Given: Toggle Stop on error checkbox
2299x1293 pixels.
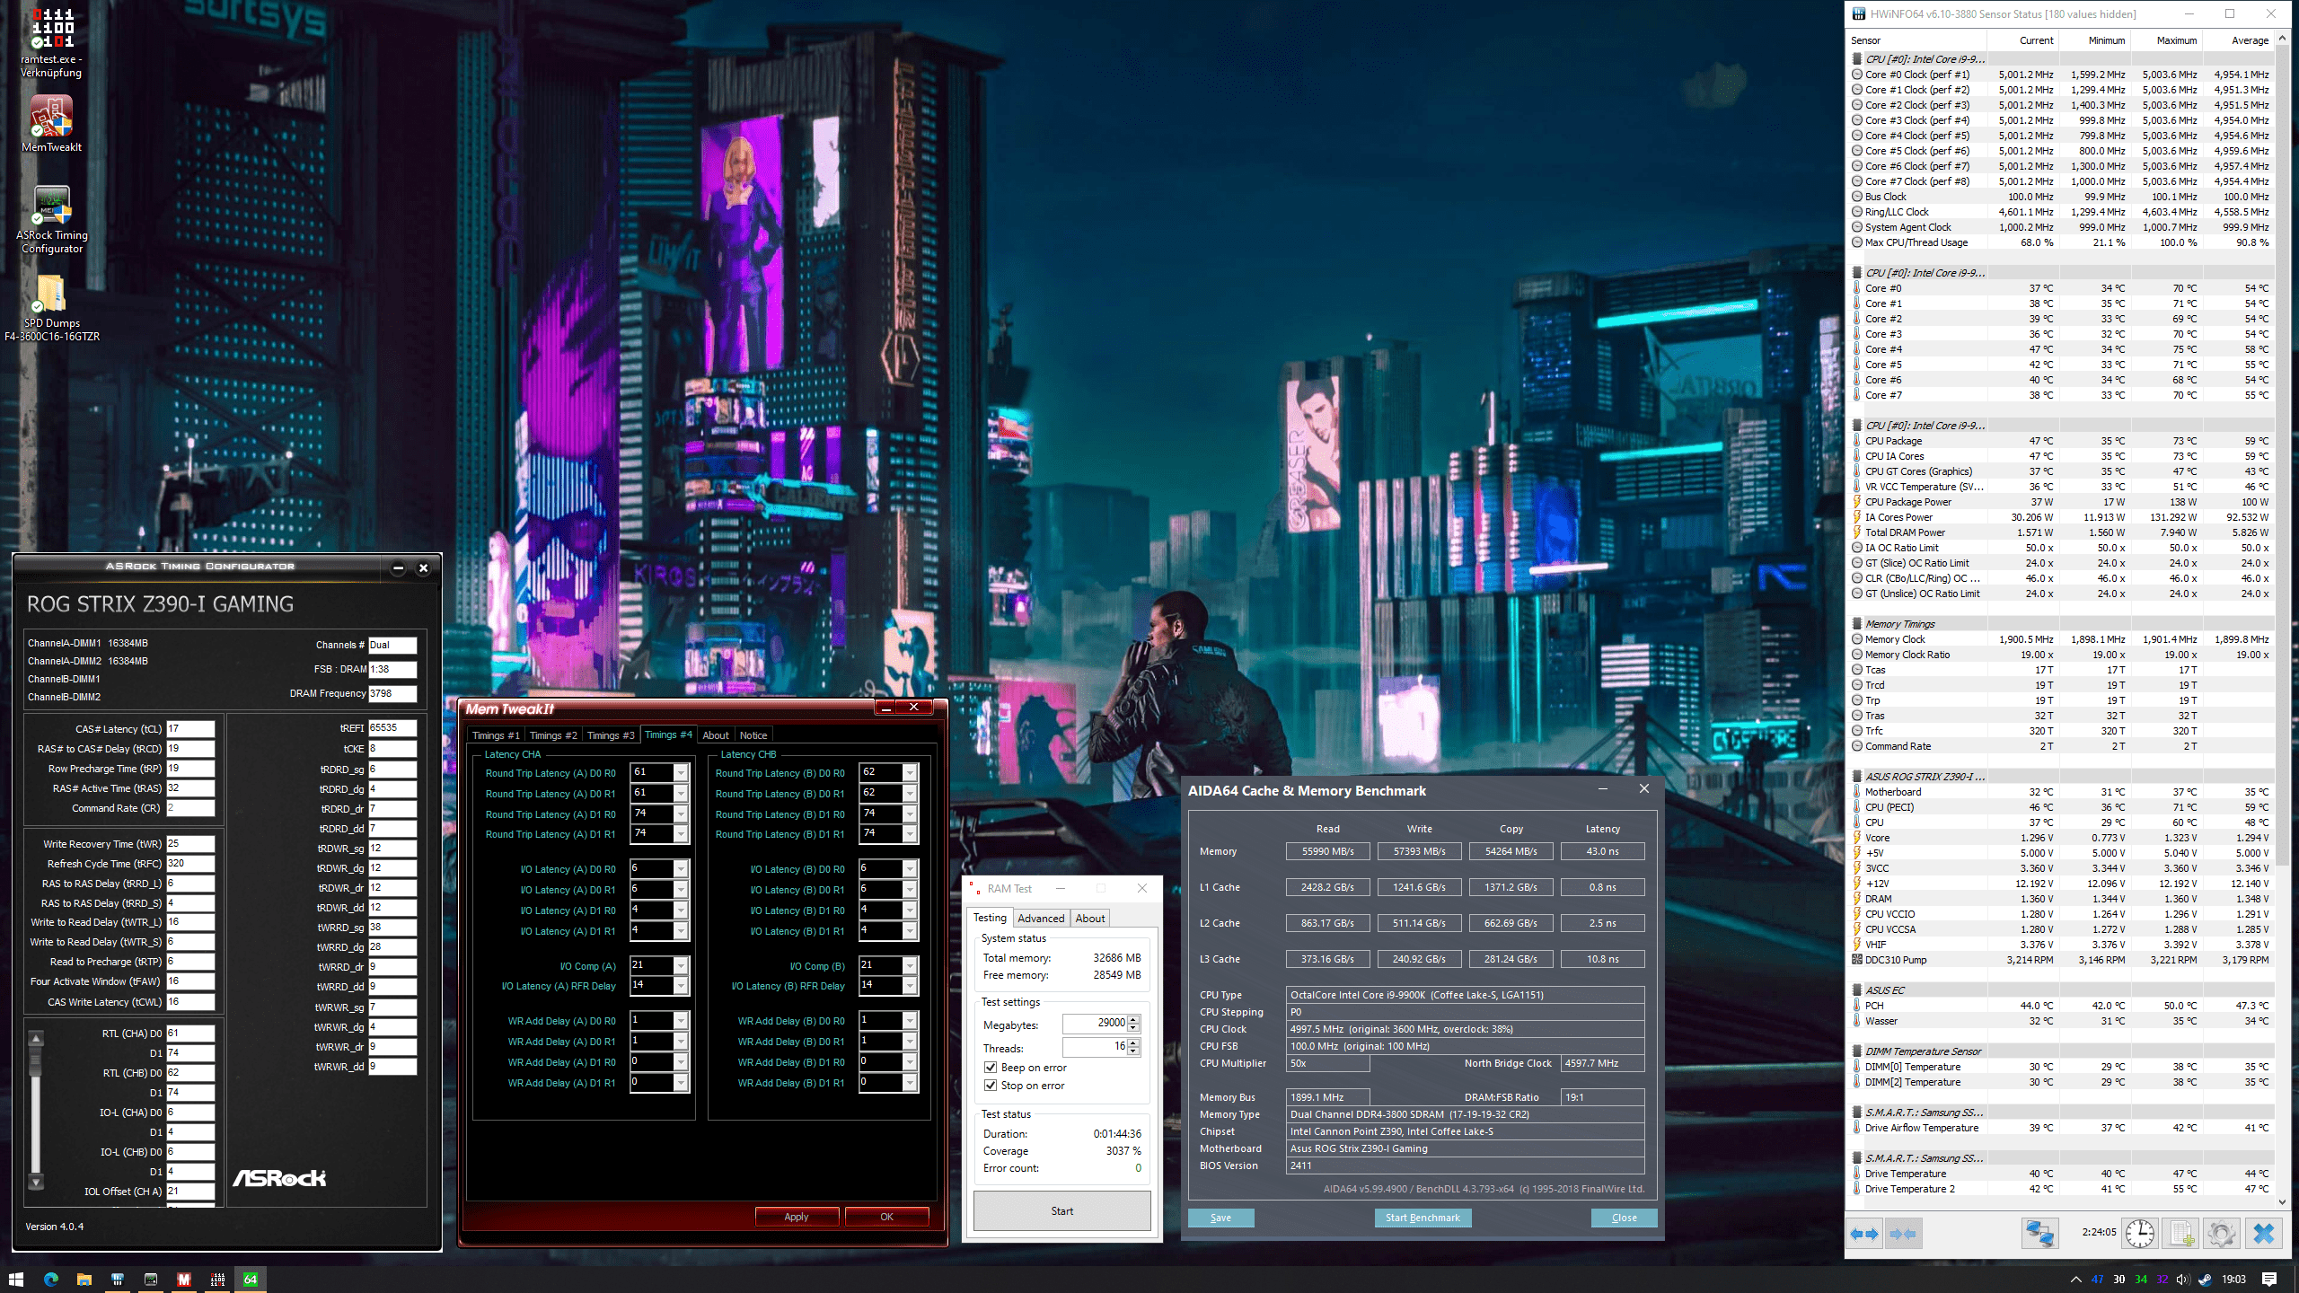Looking at the screenshot, I should point(991,1086).
